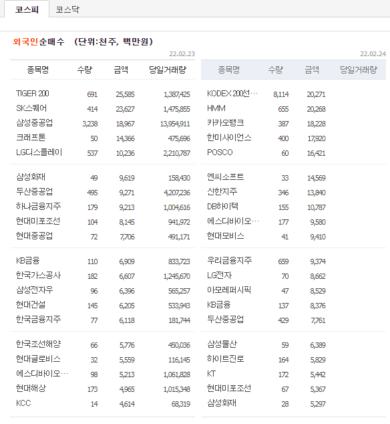Open 삼성화재 in the 22.02.23 list
This screenshot has height=424, width=390.
[31, 177]
